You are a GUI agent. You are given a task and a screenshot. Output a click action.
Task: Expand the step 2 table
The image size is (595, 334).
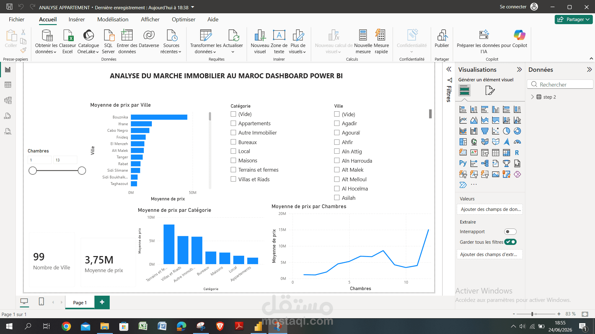coord(532,97)
